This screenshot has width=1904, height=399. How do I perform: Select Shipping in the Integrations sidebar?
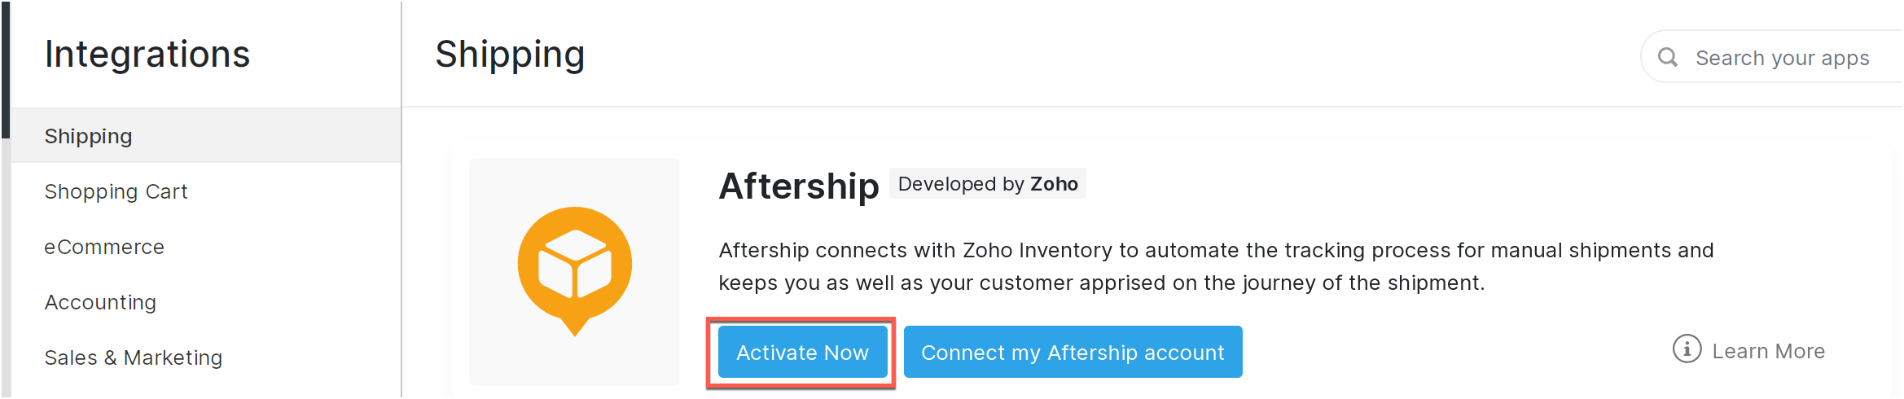pyautogui.click(x=88, y=136)
